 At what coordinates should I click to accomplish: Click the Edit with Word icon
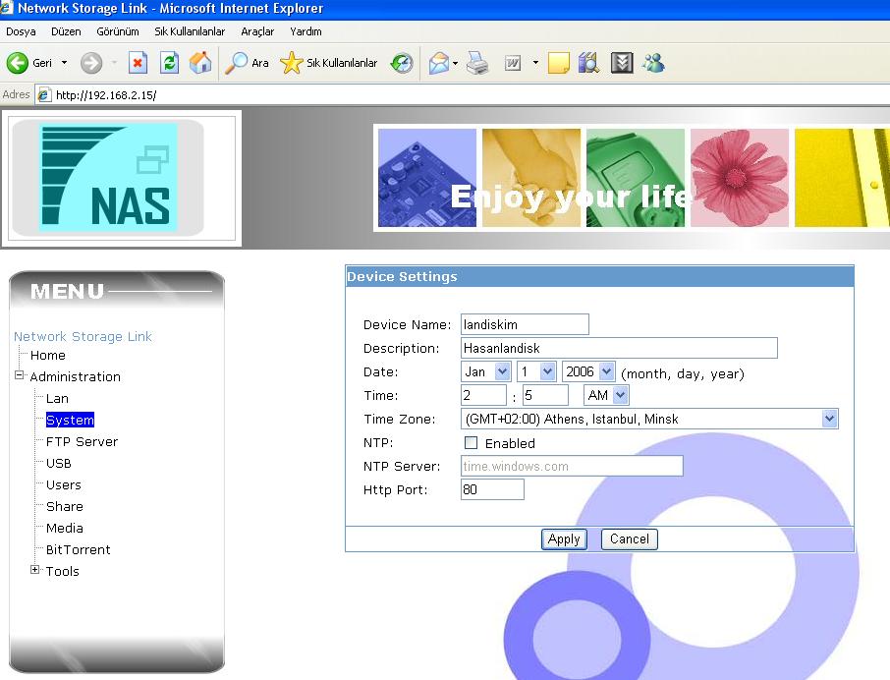513,63
